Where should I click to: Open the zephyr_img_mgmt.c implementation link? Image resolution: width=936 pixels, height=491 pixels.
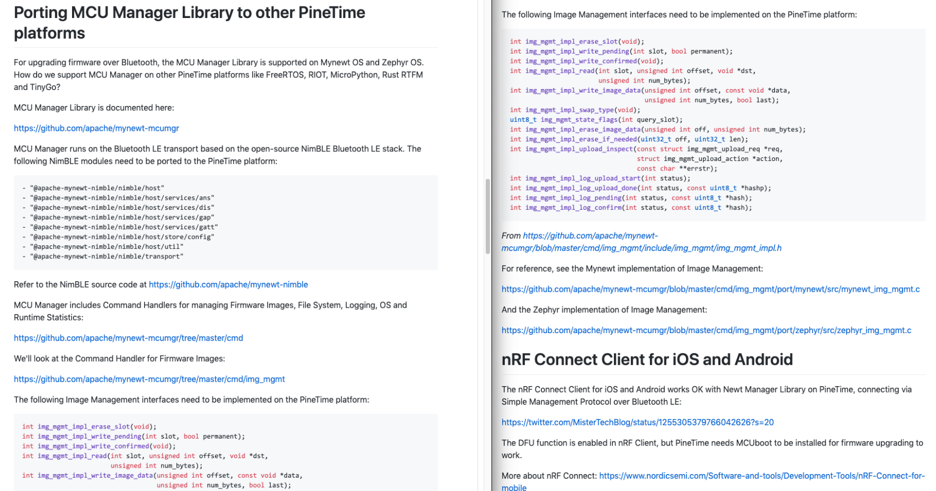coord(706,331)
